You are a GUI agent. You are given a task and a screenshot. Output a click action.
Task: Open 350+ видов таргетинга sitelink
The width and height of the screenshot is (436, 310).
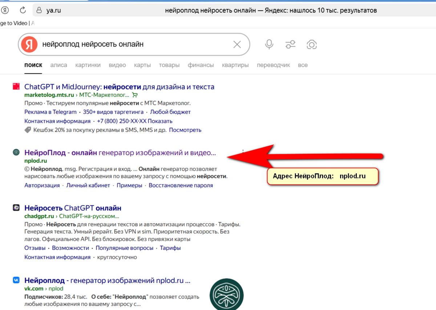click(x=113, y=112)
